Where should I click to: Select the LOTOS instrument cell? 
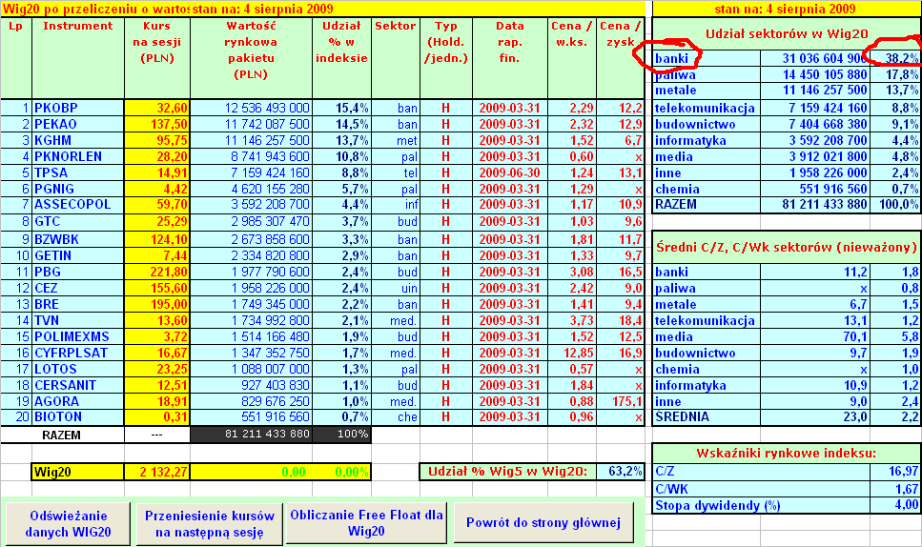[x=77, y=369]
